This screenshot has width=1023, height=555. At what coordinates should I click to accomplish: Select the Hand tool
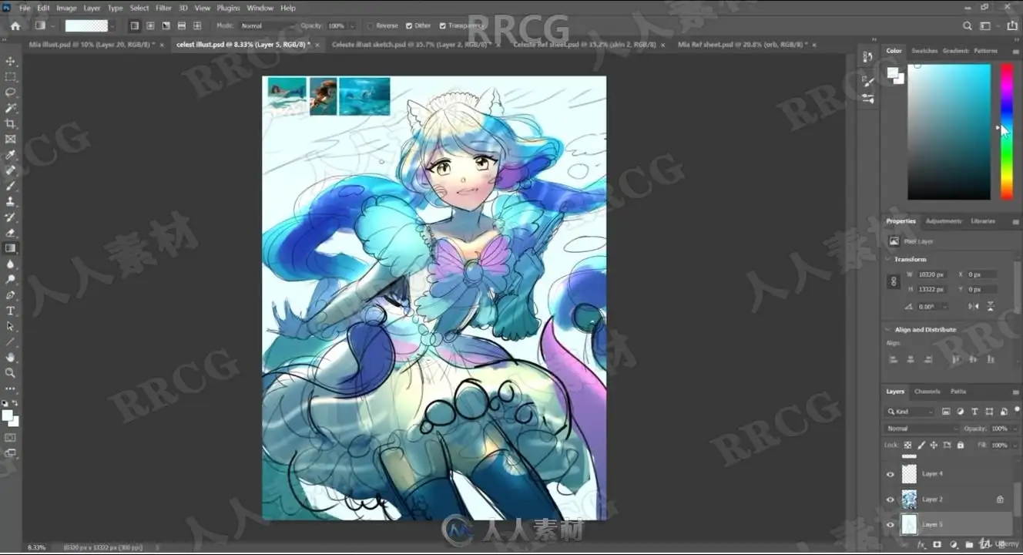[10, 358]
